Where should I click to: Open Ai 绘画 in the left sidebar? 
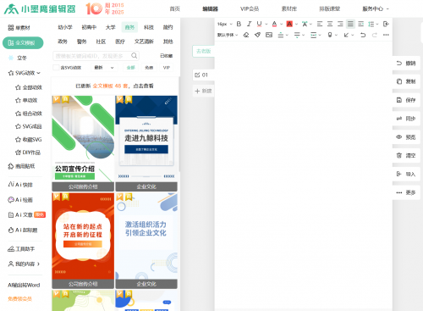20,200
